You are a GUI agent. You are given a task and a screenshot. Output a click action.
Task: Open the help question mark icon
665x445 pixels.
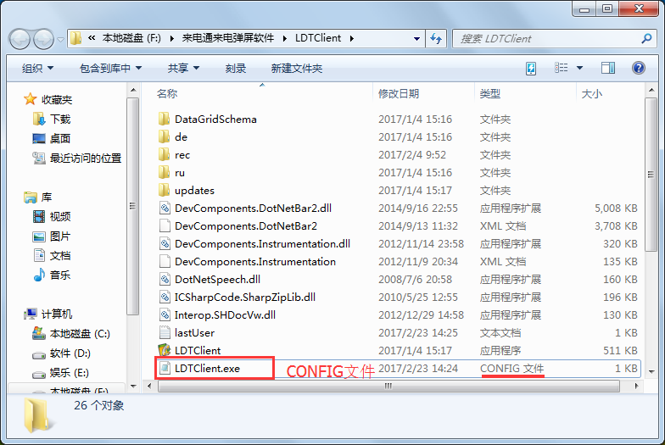tap(638, 68)
